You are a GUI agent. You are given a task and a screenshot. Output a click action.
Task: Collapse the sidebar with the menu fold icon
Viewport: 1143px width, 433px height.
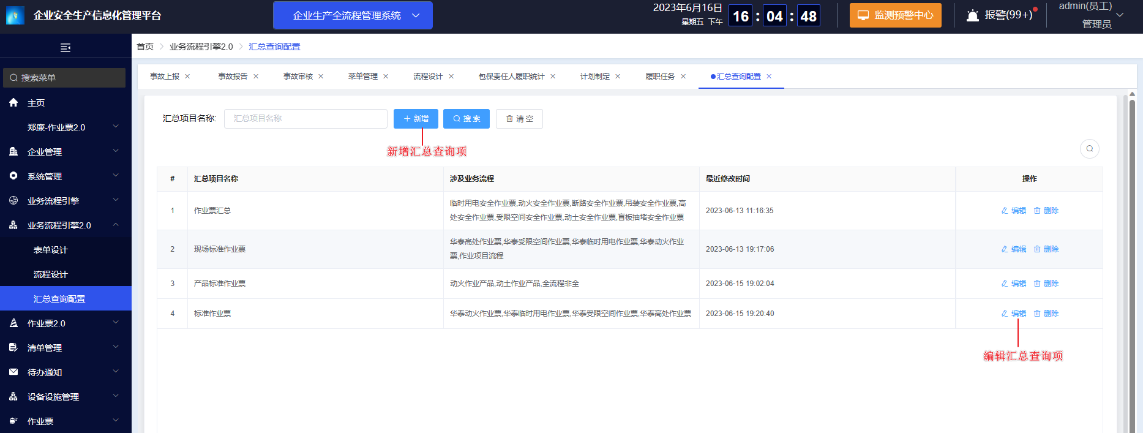(66, 48)
